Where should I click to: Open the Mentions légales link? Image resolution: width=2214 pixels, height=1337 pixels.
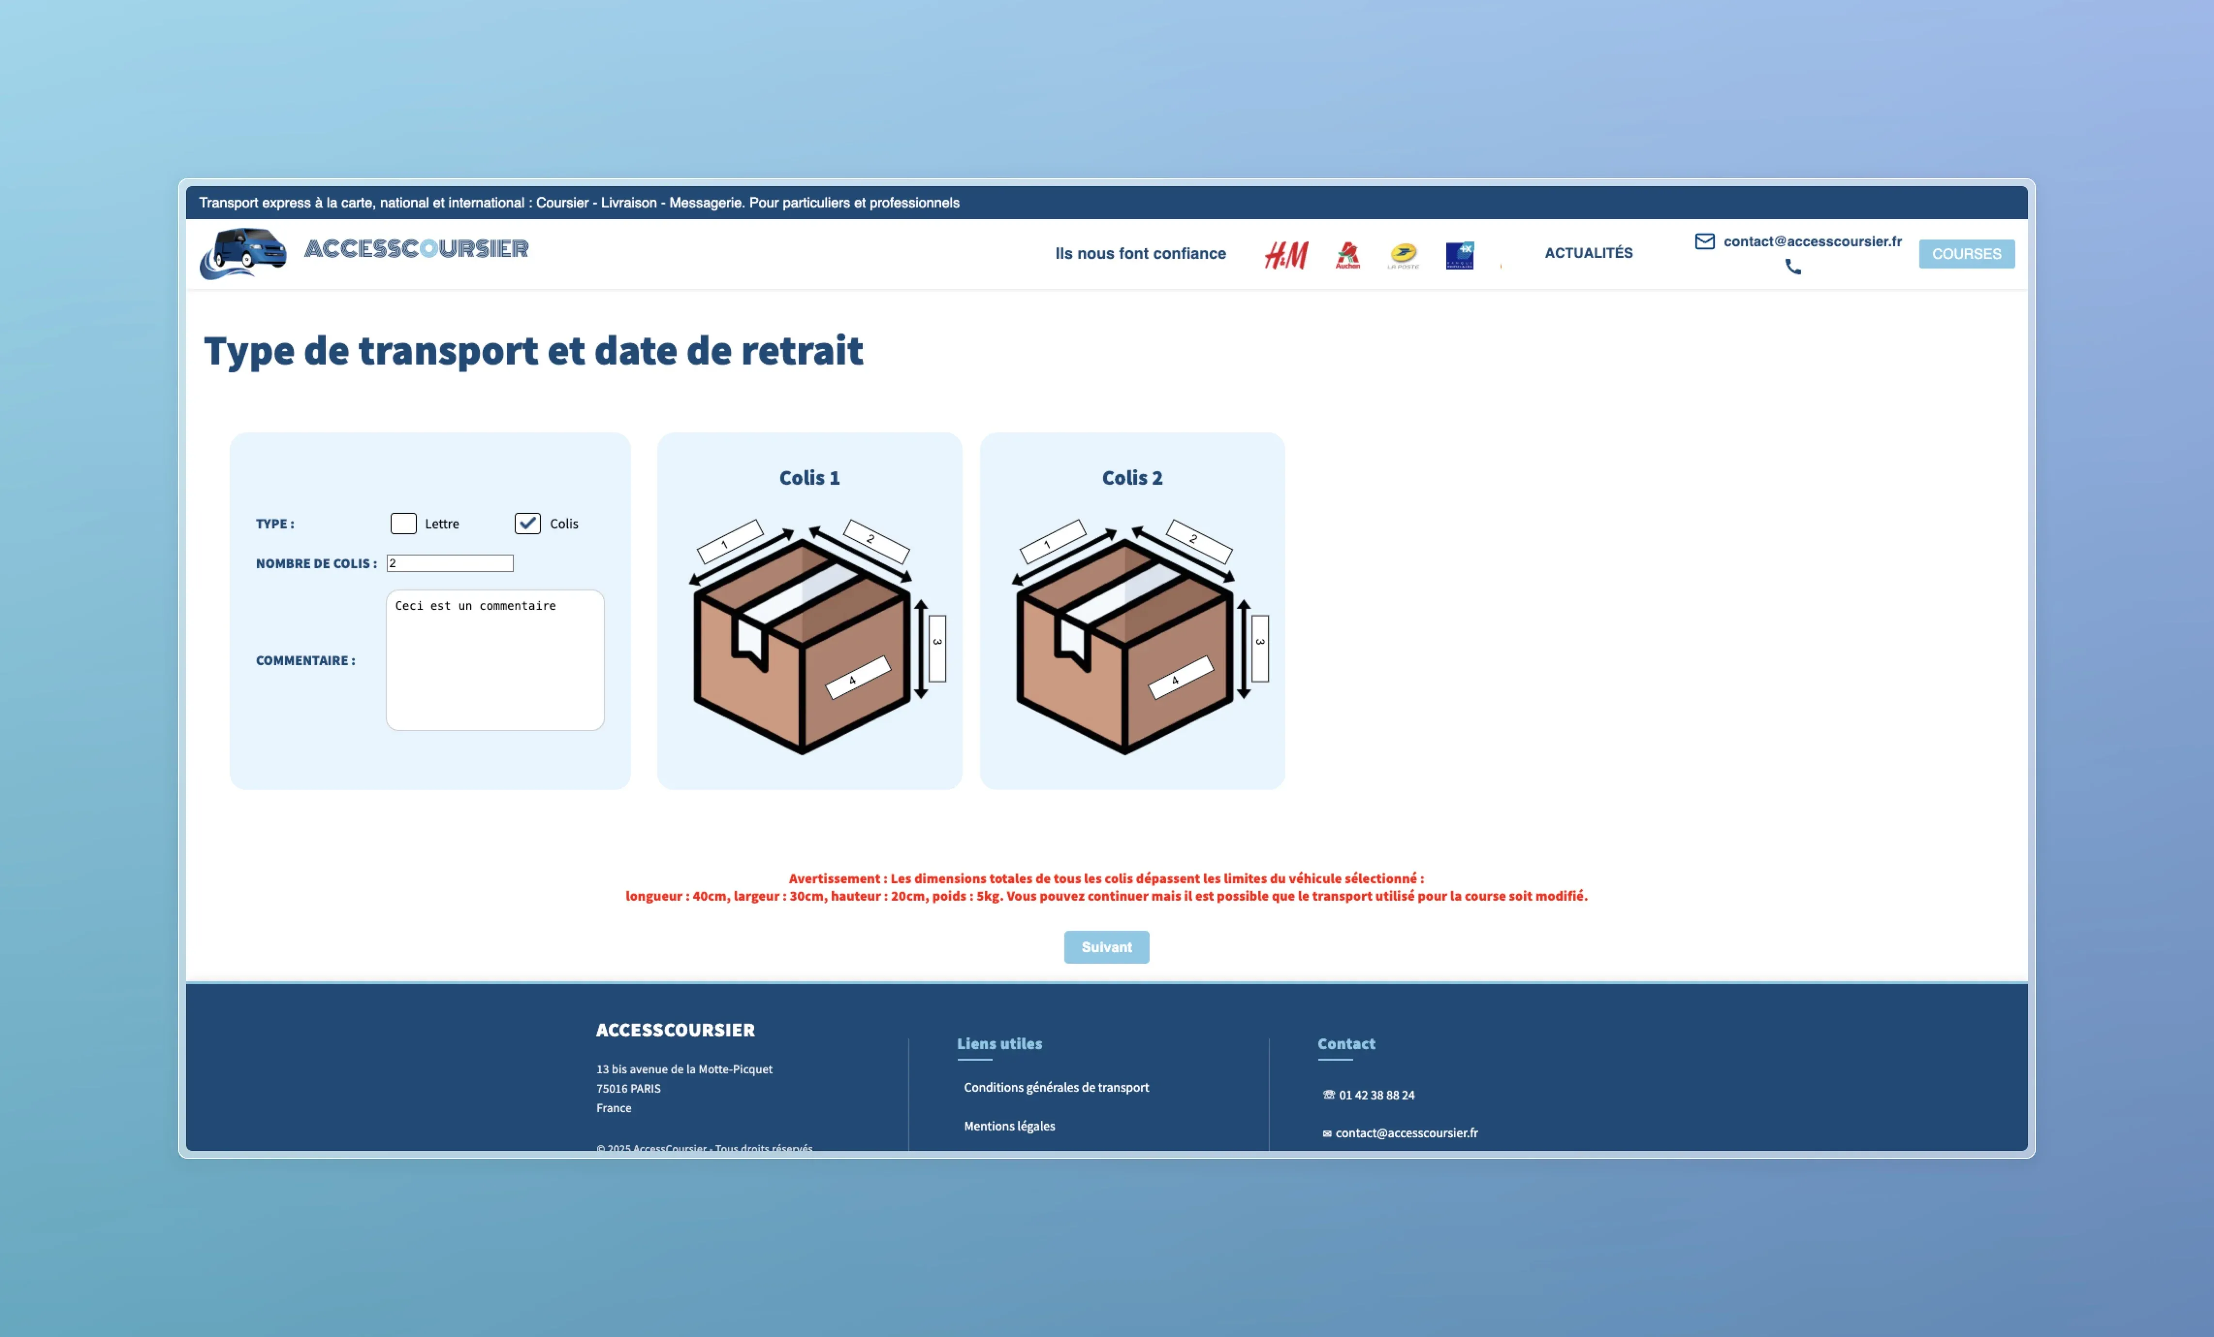click(1009, 1126)
